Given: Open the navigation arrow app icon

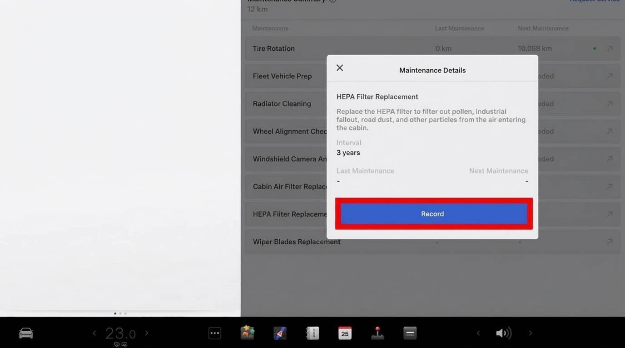Looking at the screenshot, I should 280,333.
